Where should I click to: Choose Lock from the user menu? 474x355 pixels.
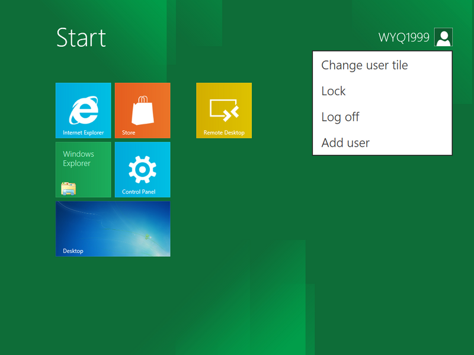tap(382, 91)
